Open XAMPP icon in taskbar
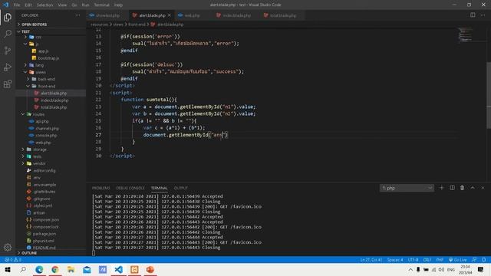 (x=135, y=269)
